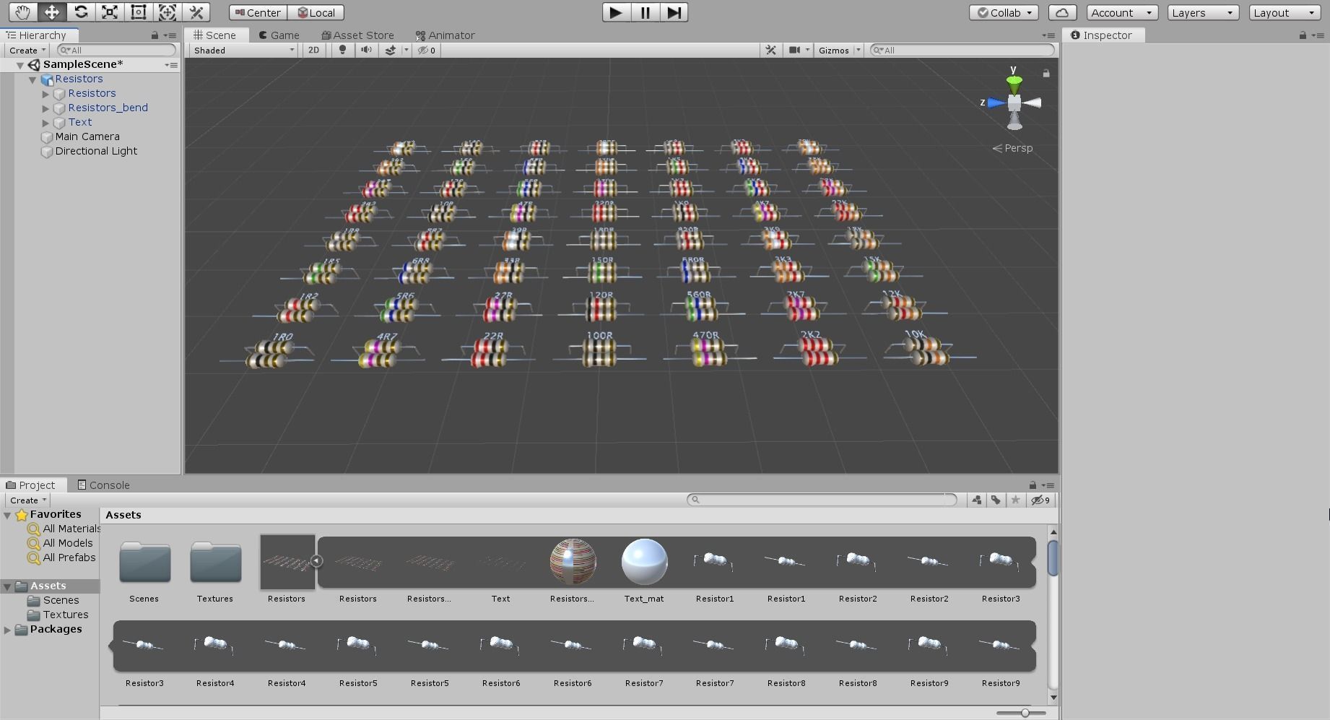The width and height of the screenshot is (1330, 720).
Task: Open the cloud Services button
Action: point(1062,12)
